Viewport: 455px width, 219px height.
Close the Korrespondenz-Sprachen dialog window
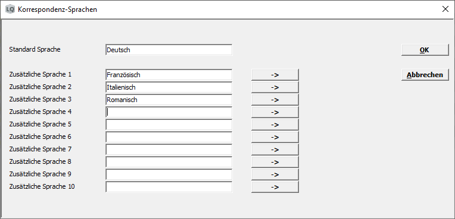coord(445,9)
